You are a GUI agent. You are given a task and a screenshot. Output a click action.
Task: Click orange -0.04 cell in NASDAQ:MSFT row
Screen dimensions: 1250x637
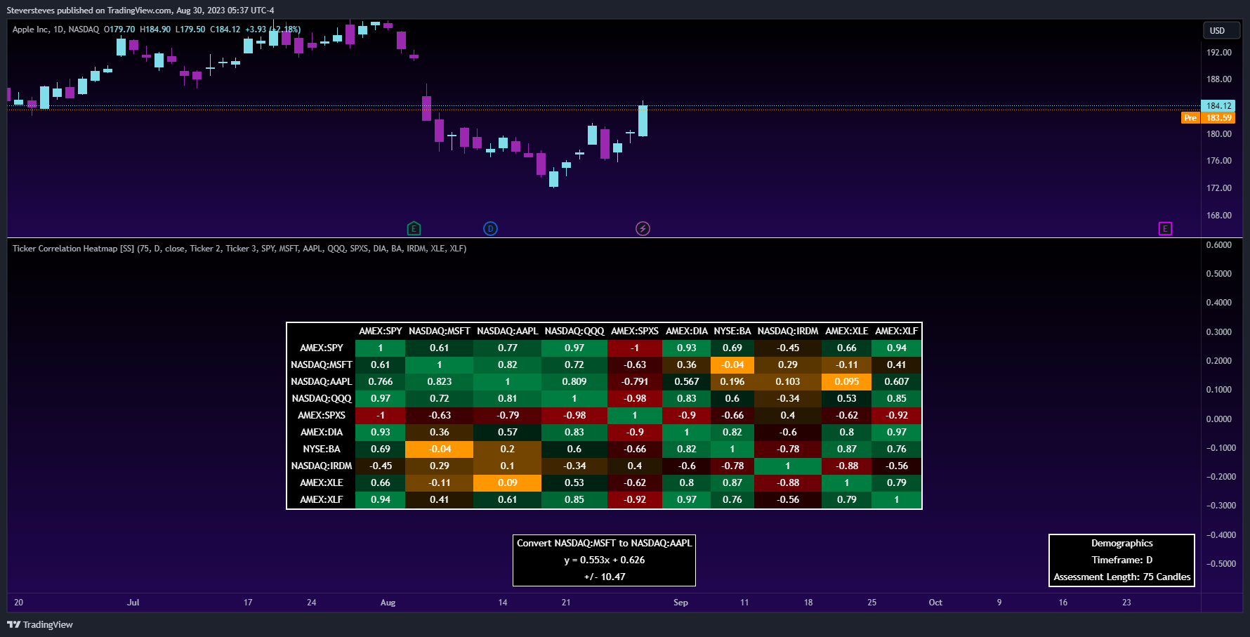732,365
